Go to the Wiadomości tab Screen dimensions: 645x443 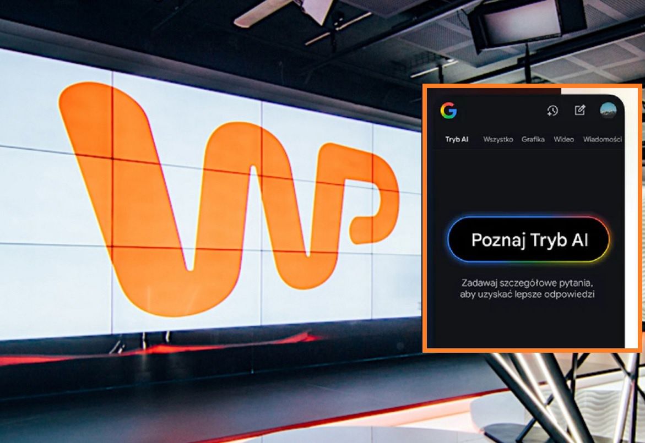pos(603,140)
